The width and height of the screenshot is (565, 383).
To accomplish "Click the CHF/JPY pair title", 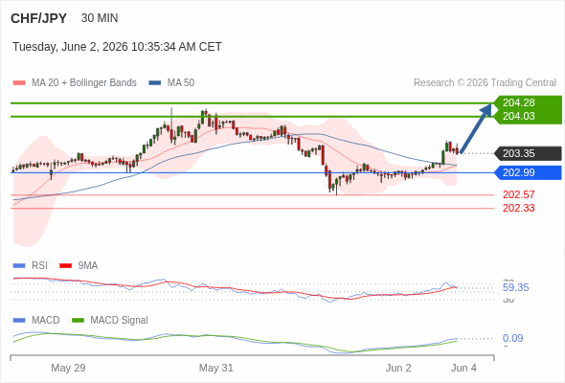I will (38, 18).
